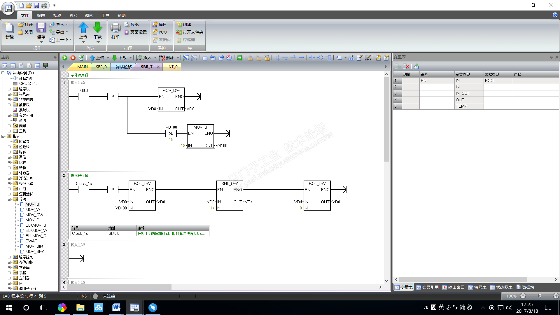The width and height of the screenshot is (560, 315).
Task: Click the green Run PLC button
Action: pyautogui.click(x=65, y=58)
